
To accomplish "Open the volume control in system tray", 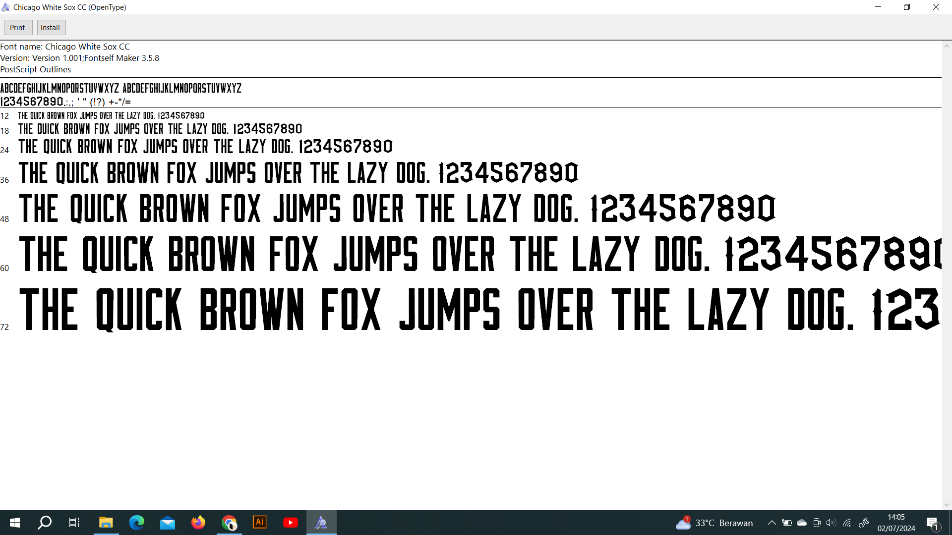I will coord(831,523).
